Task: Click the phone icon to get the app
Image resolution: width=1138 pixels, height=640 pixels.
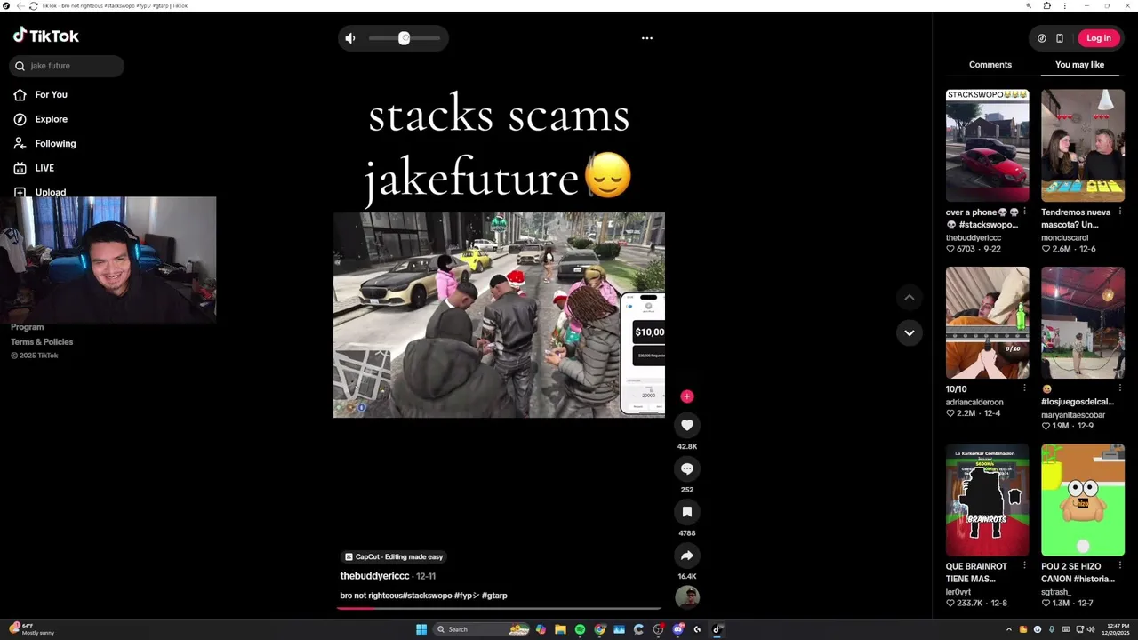Action: (x=1060, y=38)
